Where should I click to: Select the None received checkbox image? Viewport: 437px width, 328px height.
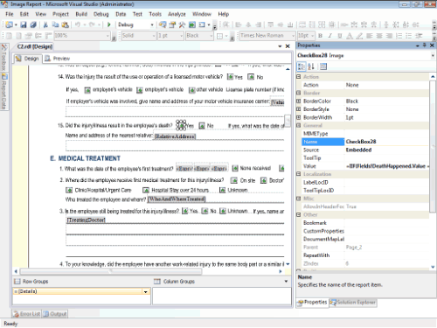(235, 168)
